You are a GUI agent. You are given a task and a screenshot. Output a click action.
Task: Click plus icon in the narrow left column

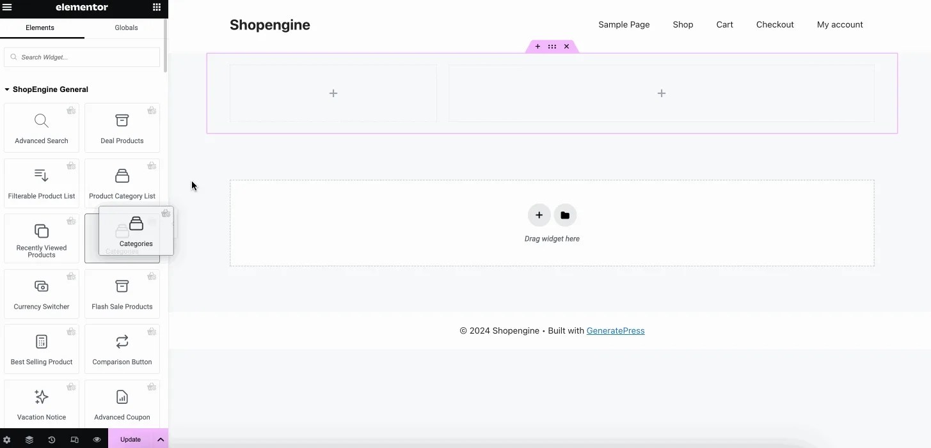coord(333,93)
